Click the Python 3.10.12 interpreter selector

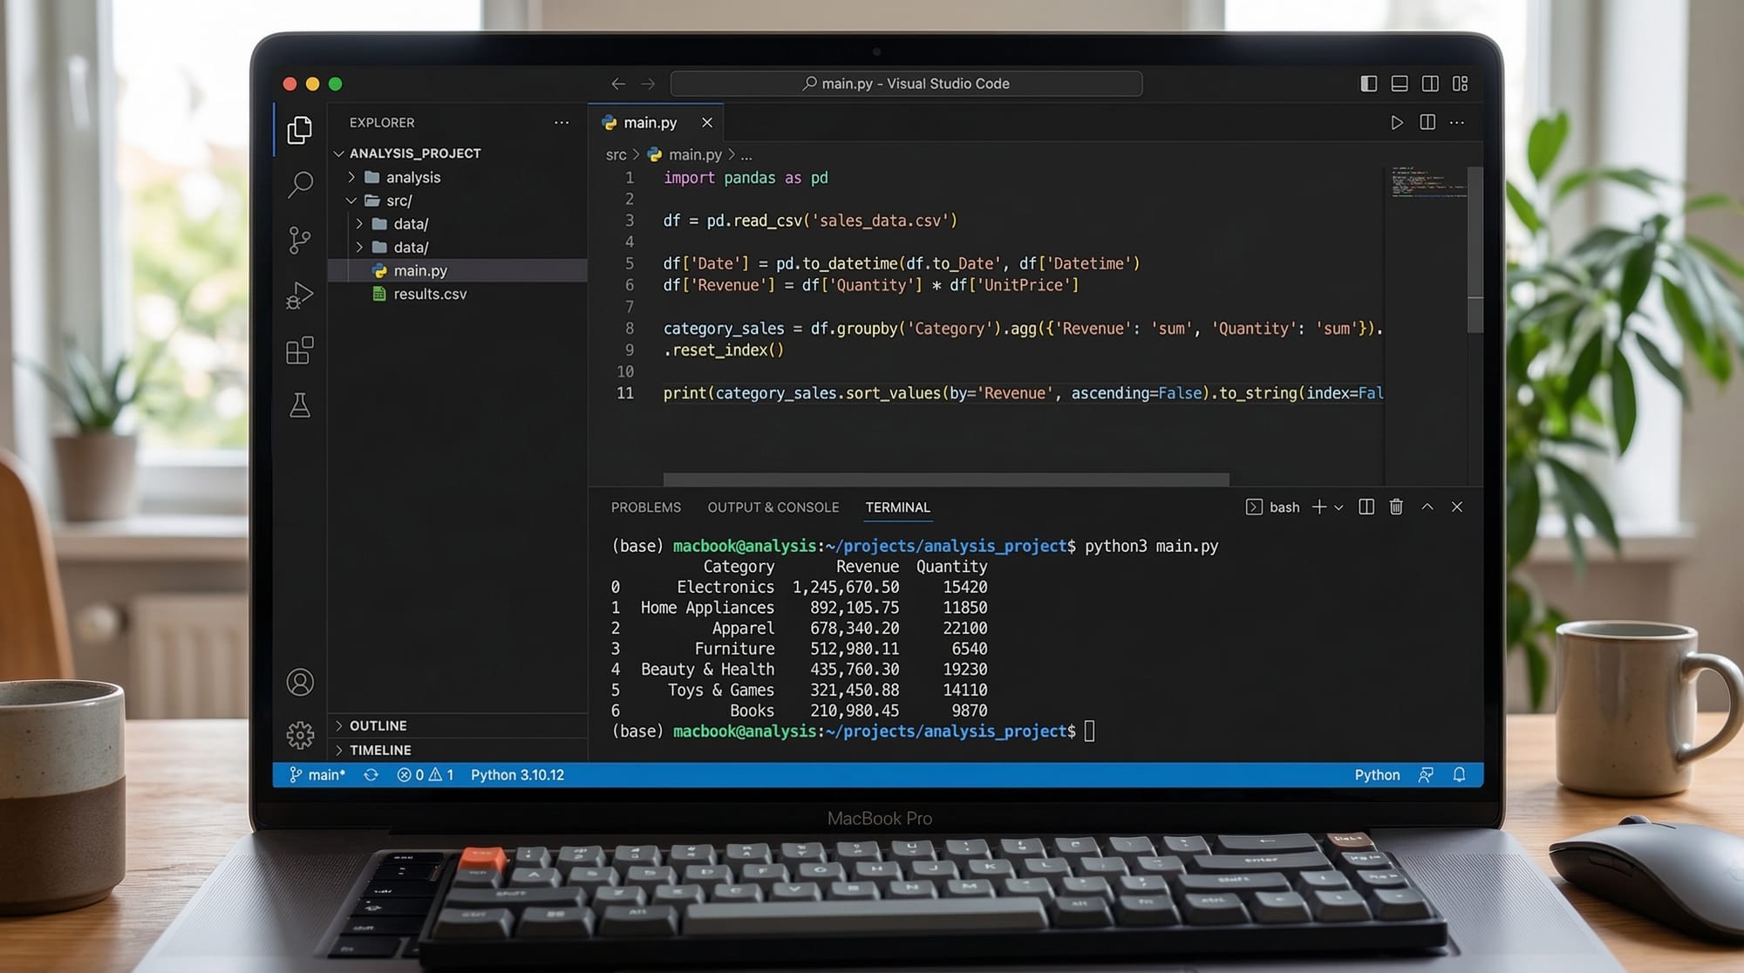click(517, 775)
